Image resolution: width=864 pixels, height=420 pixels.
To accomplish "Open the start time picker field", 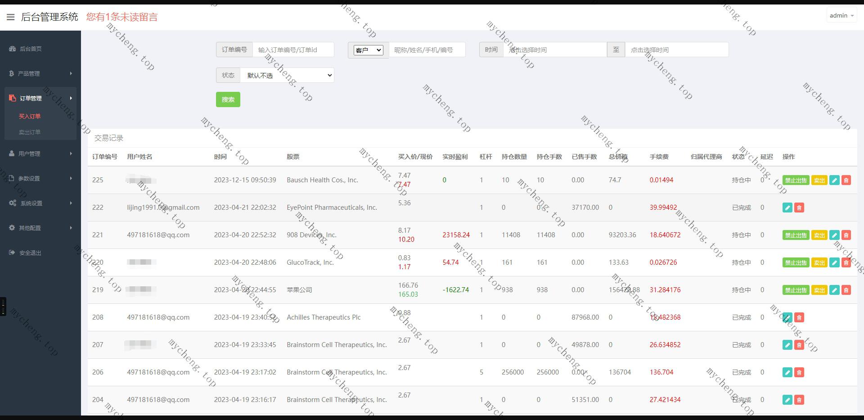I will pyautogui.click(x=555, y=50).
